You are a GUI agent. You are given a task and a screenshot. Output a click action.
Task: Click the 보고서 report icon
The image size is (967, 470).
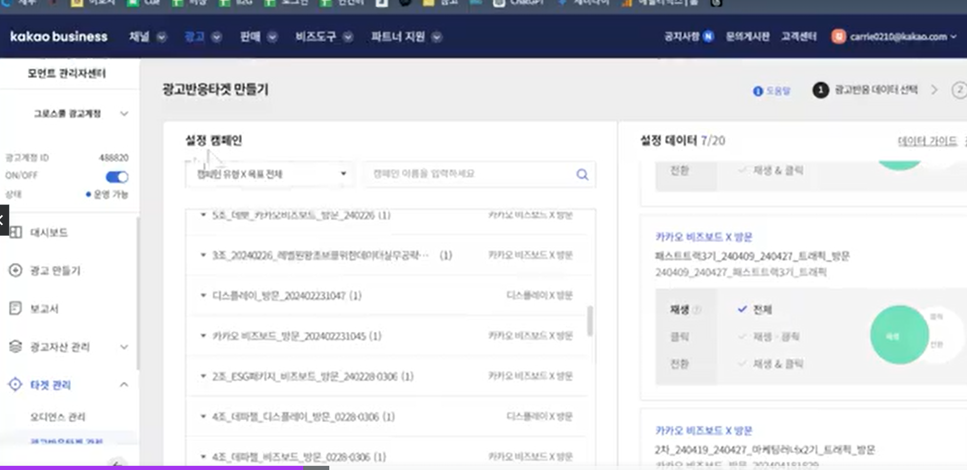tap(16, 308)
